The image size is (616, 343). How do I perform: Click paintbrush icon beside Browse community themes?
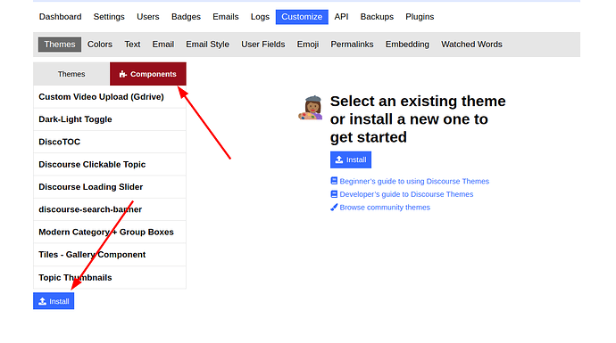334,207
